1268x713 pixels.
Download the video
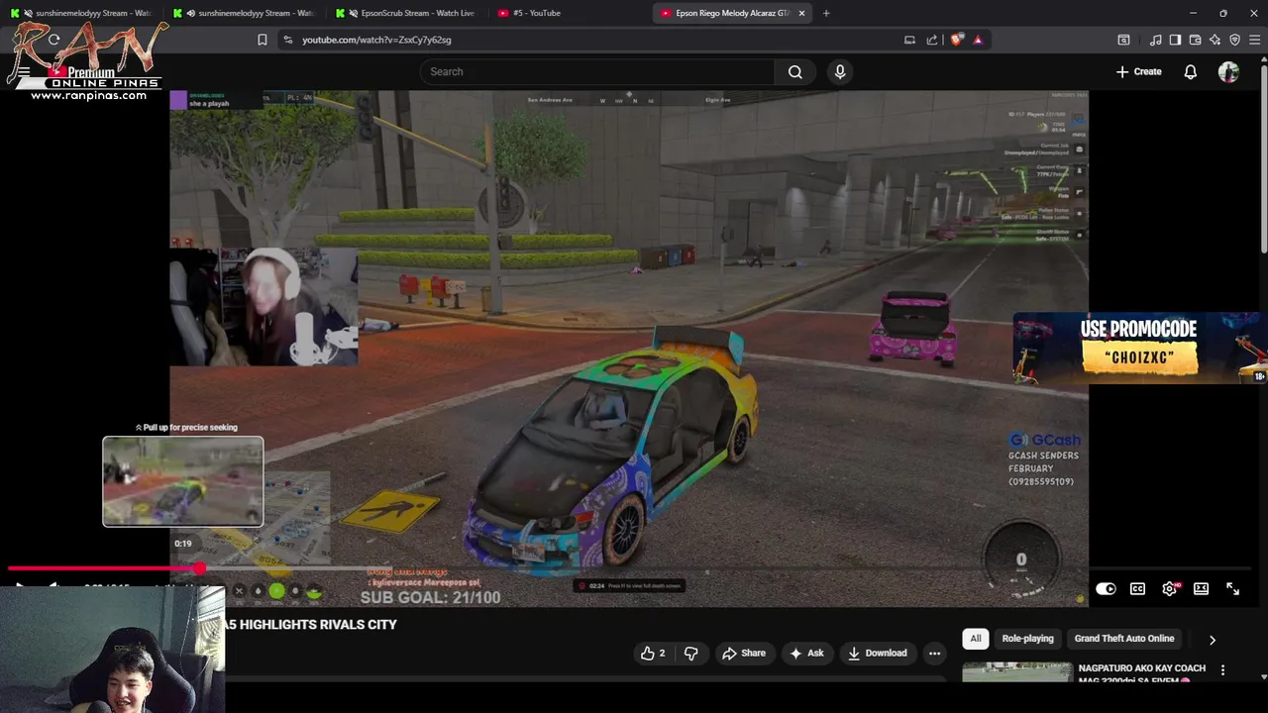pos(877,653)
